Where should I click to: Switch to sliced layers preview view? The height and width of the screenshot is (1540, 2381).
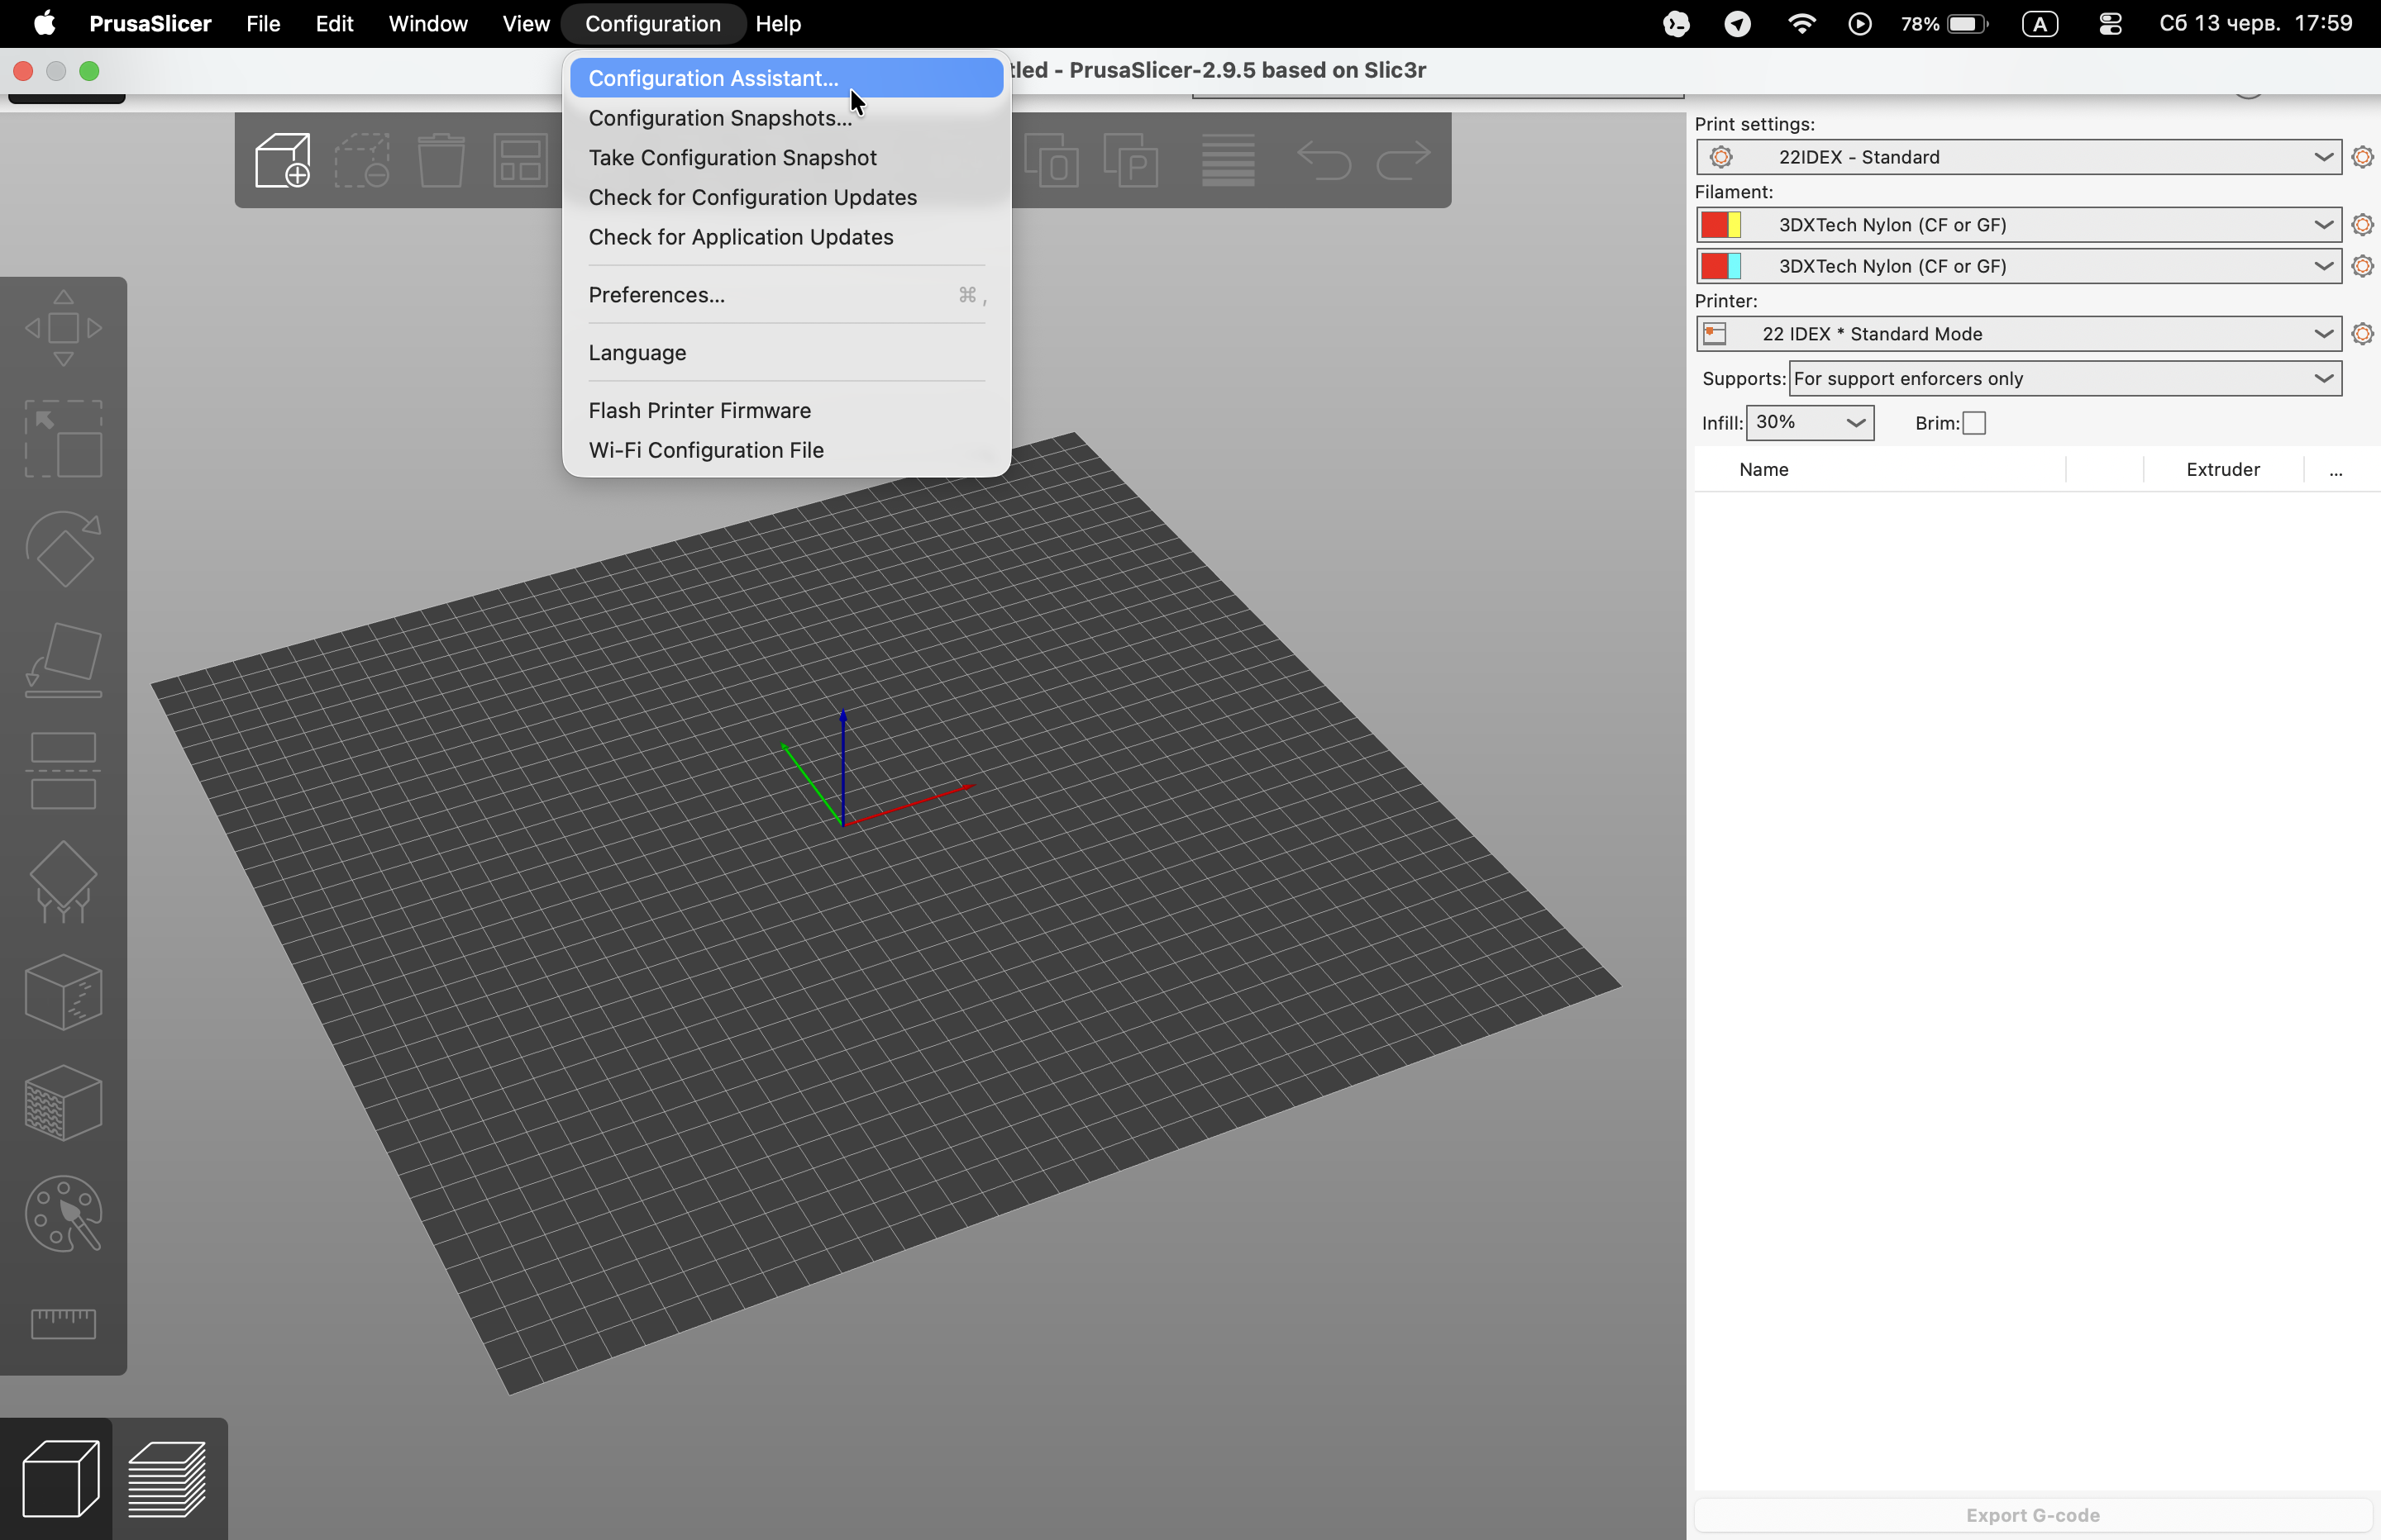[167, 1478]
